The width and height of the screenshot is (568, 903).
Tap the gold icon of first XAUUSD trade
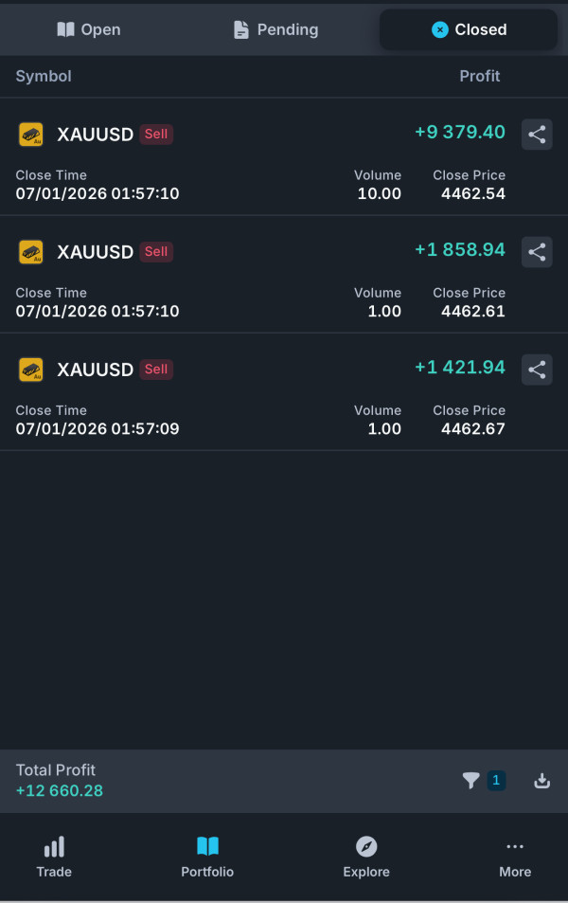coord(31,135)
